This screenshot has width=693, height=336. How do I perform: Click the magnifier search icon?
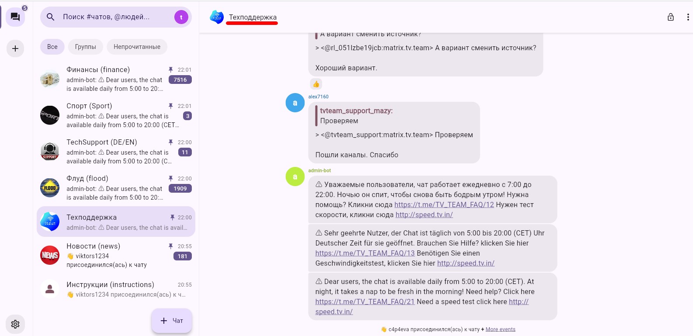click(51, 17)
